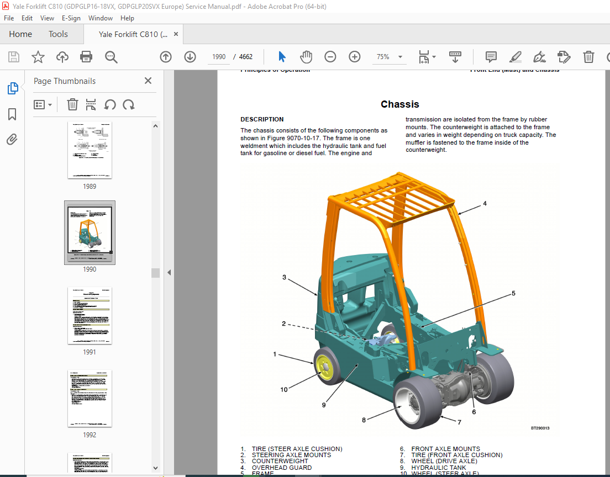Open the Help menu
The height and width of the screenshot is (477, 610).
click(x=127, y=18)
